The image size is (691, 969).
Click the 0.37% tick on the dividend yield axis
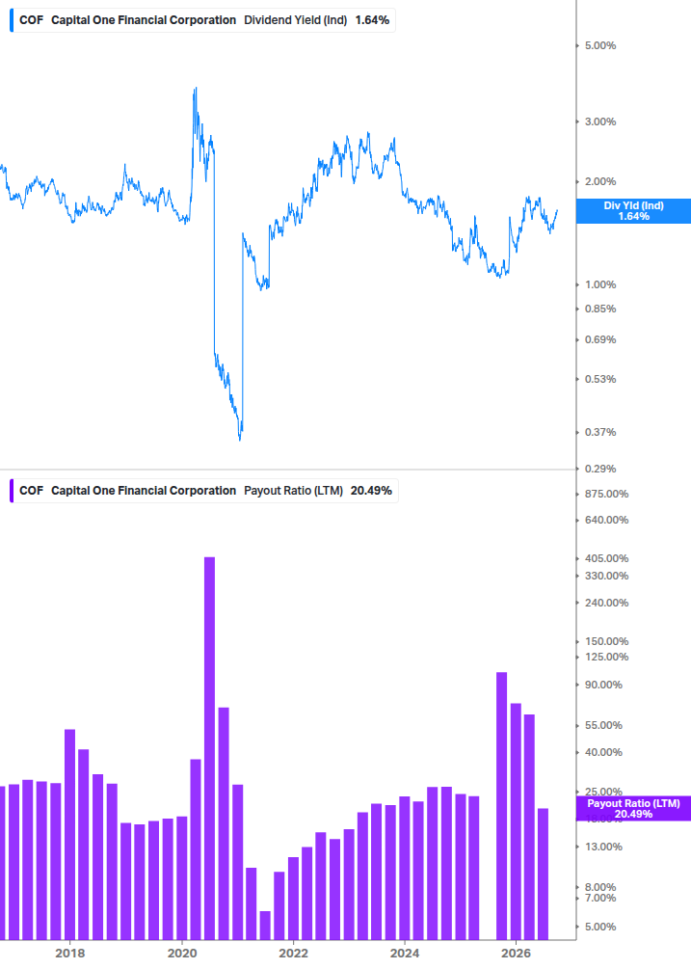(600, 433)
